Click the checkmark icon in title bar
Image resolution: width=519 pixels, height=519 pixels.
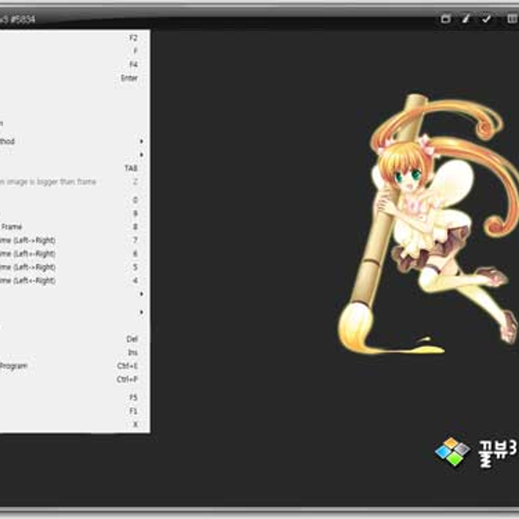(487, 19)
